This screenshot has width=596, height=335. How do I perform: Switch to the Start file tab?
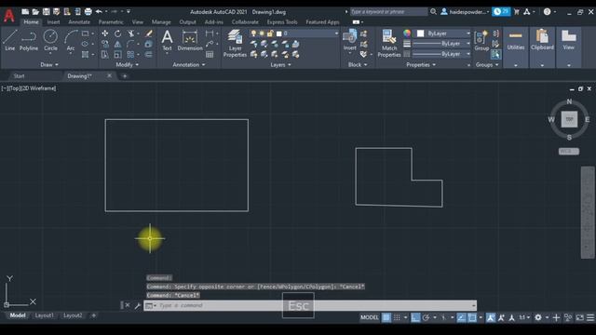tap(19, 76)
